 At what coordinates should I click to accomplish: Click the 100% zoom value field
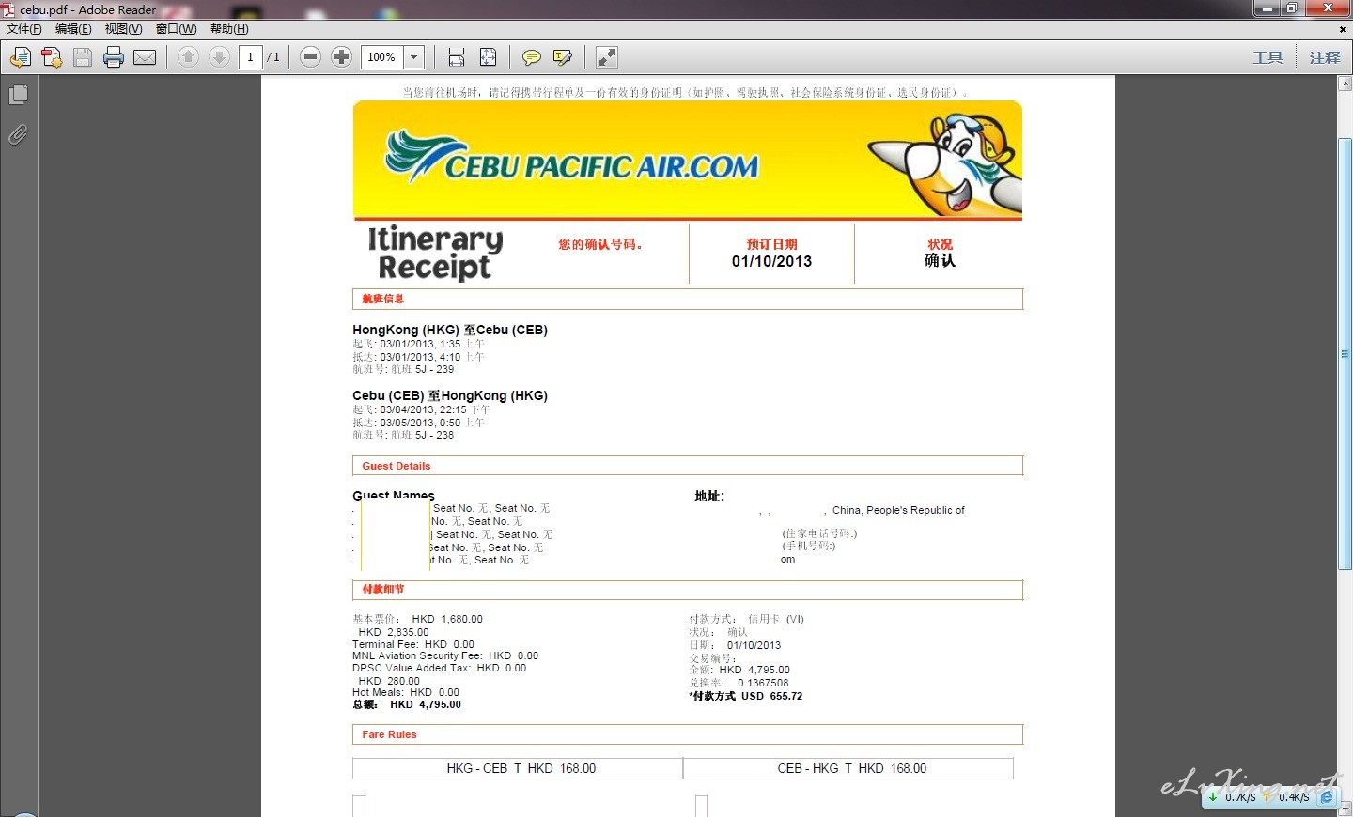[x=382, y=57]
